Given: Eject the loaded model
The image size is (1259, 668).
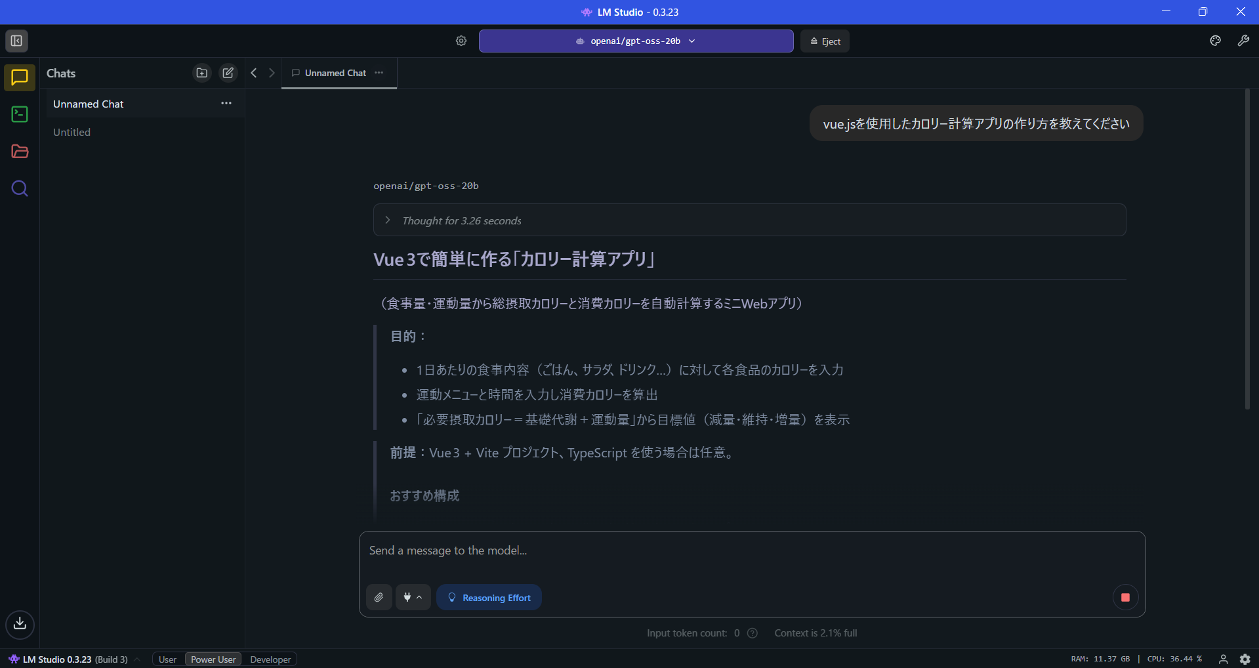Looking at the screenshot, I should tap(825, 41).
